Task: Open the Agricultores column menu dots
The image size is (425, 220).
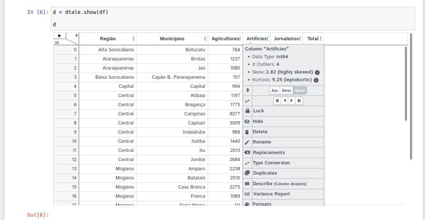Action: coord(240,39)
